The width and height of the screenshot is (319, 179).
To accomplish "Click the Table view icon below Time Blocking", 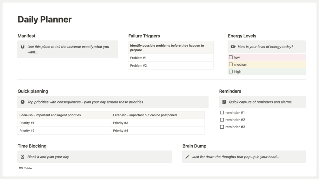I will pos(21,168).
